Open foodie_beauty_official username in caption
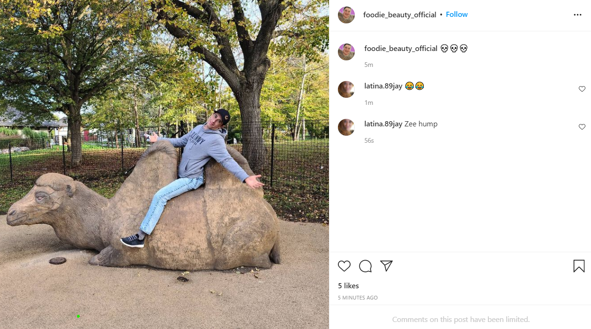The image size is (591, 329). pyautogui.click(x=401, y=49)
